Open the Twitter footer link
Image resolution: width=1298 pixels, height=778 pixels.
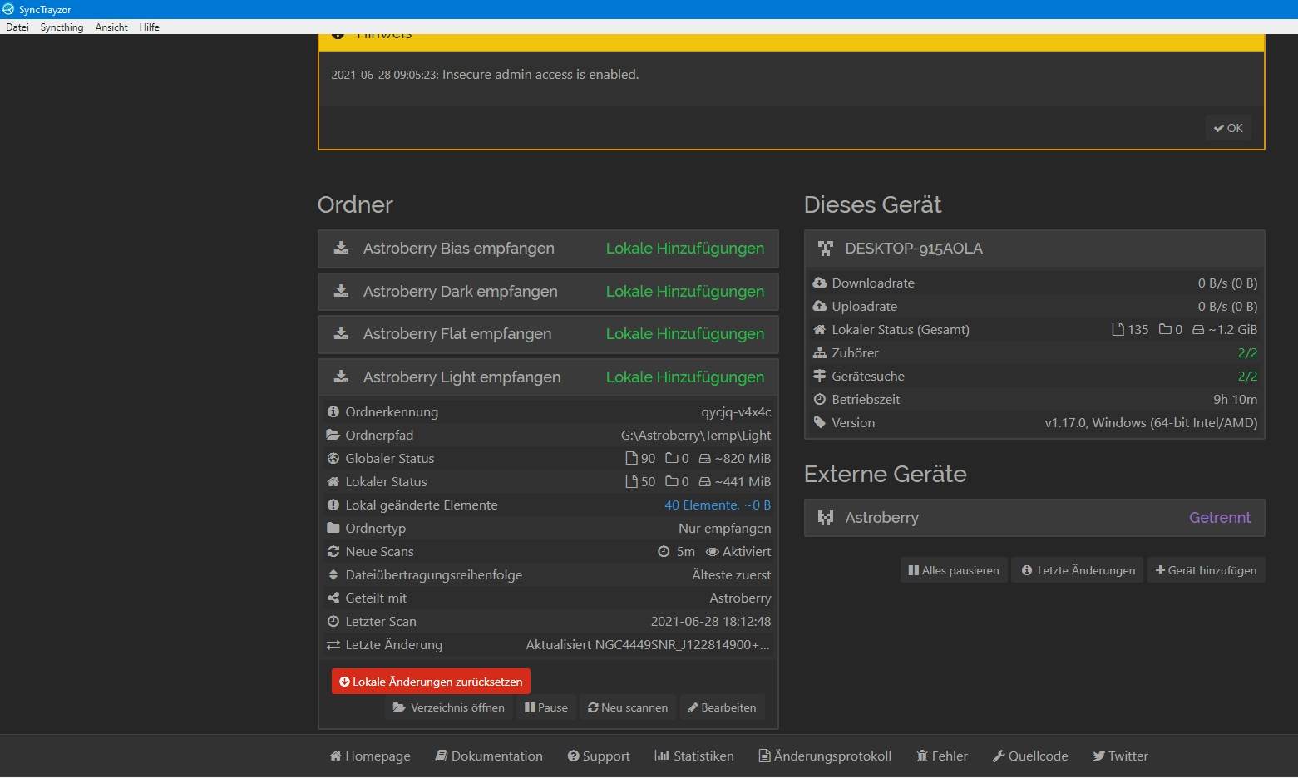1120,756
